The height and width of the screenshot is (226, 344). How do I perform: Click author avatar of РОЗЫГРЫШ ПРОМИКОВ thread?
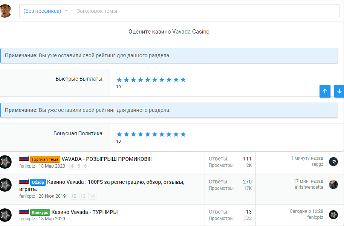5,162
